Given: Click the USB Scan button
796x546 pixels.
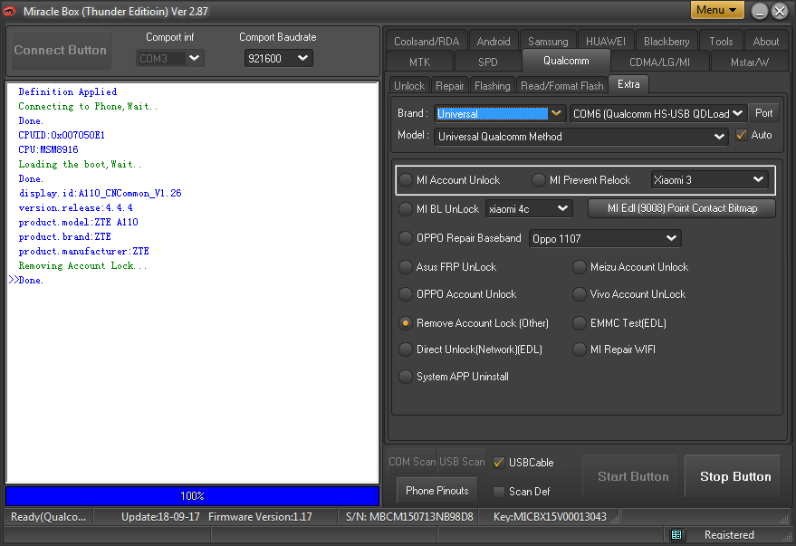Looking at the screenshot, I should [x=462, y=462].
